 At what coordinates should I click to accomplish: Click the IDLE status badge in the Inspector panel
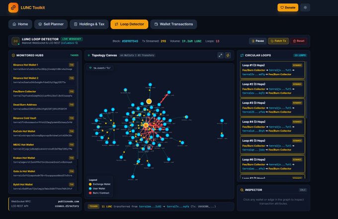point(303,190)
